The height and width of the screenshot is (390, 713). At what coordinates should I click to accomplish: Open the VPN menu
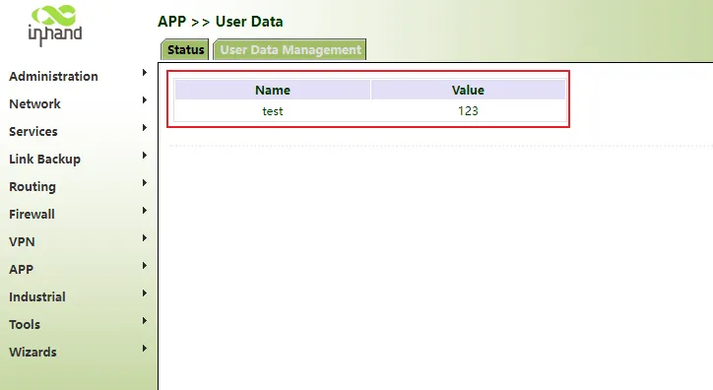click(22, 242)
